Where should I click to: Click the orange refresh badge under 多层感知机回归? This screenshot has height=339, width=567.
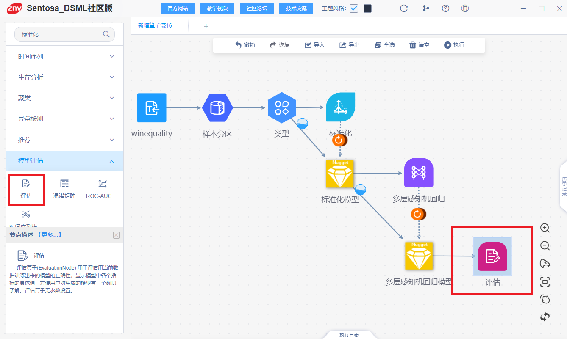point(418,214)
